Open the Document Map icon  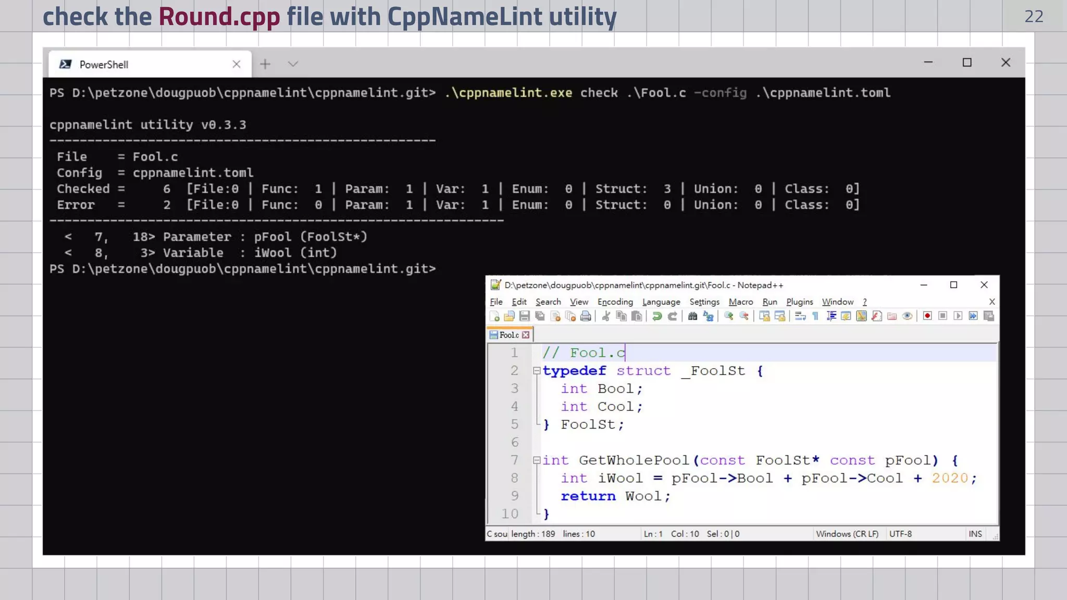[x=861, y=316]
